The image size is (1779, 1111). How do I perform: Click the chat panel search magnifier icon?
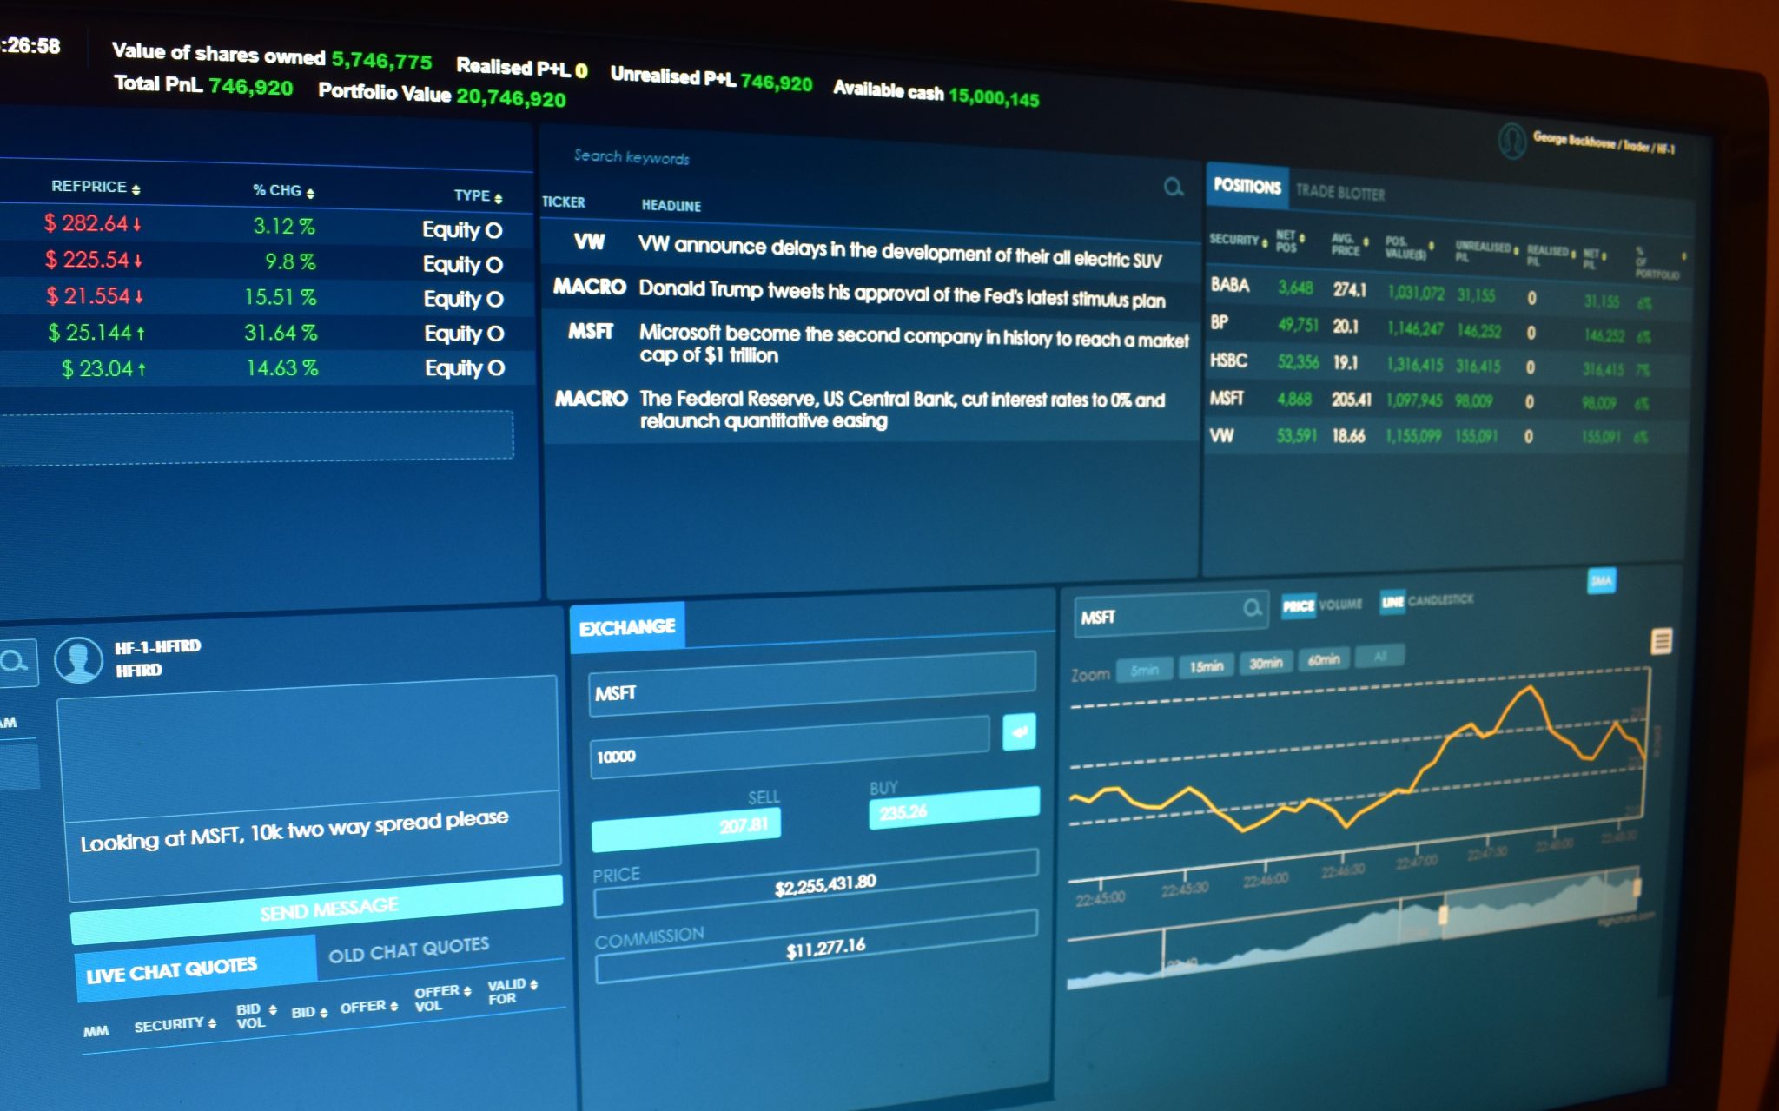tap(15, 663)
